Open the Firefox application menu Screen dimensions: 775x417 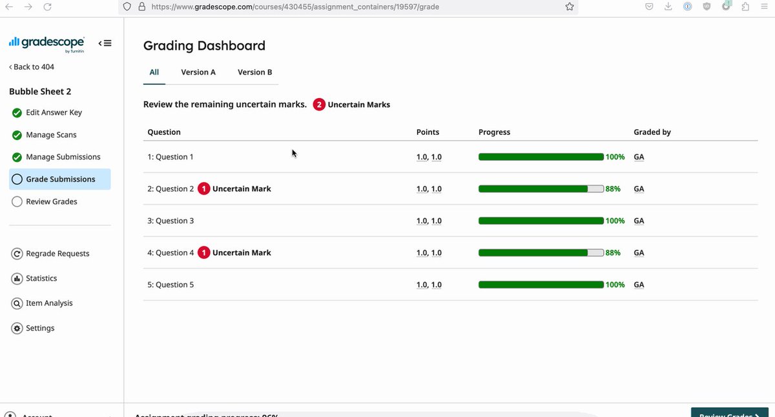[765, 6]
